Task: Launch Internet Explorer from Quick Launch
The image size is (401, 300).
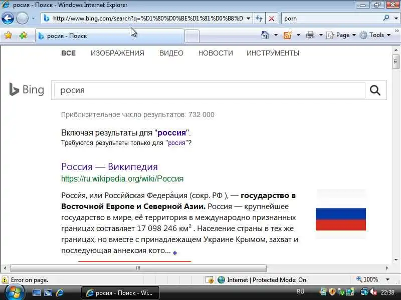Action: pyautogui.click(x=60, y=292)
